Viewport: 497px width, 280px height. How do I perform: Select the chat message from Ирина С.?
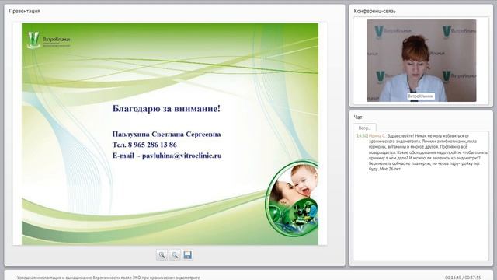(421, 152)
